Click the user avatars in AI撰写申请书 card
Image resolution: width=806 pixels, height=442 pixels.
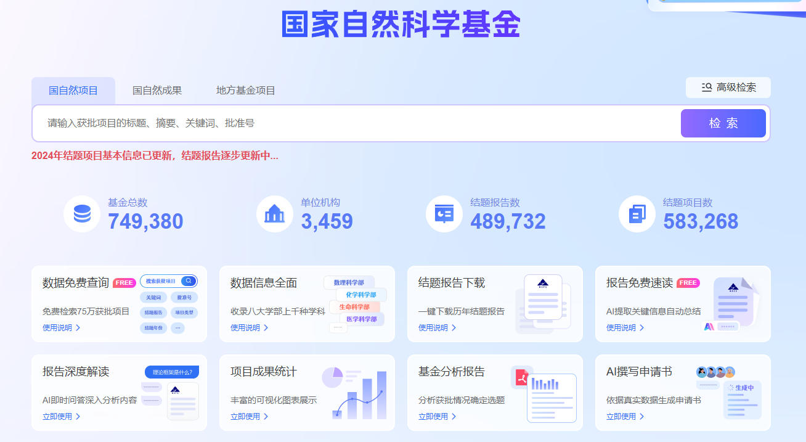tap(715, 372)
